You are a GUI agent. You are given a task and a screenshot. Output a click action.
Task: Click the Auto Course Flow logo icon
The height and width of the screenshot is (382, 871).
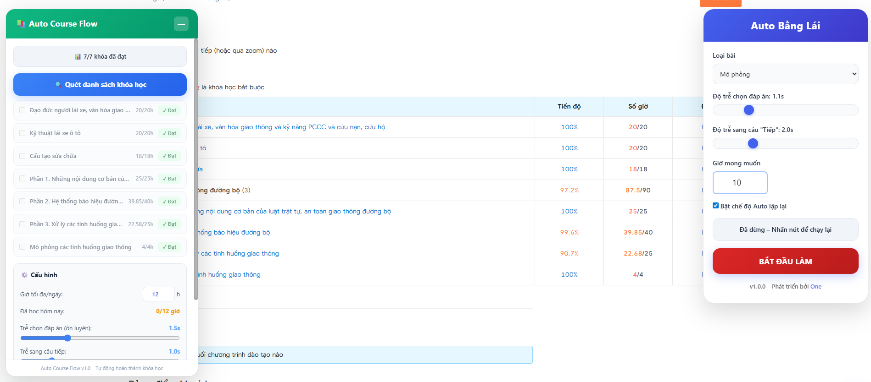pos(21,24)
